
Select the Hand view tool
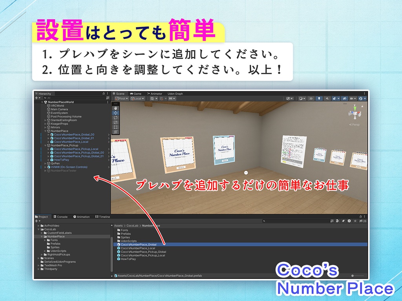(116, 108)
